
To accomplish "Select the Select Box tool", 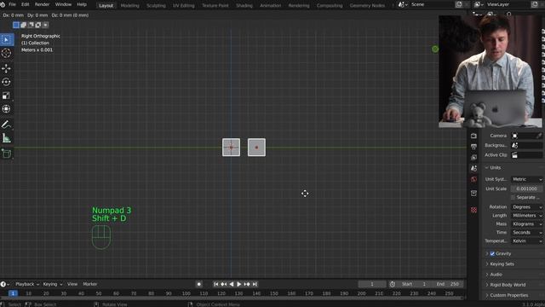I will point(6,40).
